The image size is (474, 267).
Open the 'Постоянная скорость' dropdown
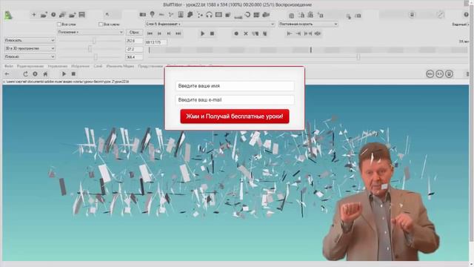pos(308,24)
